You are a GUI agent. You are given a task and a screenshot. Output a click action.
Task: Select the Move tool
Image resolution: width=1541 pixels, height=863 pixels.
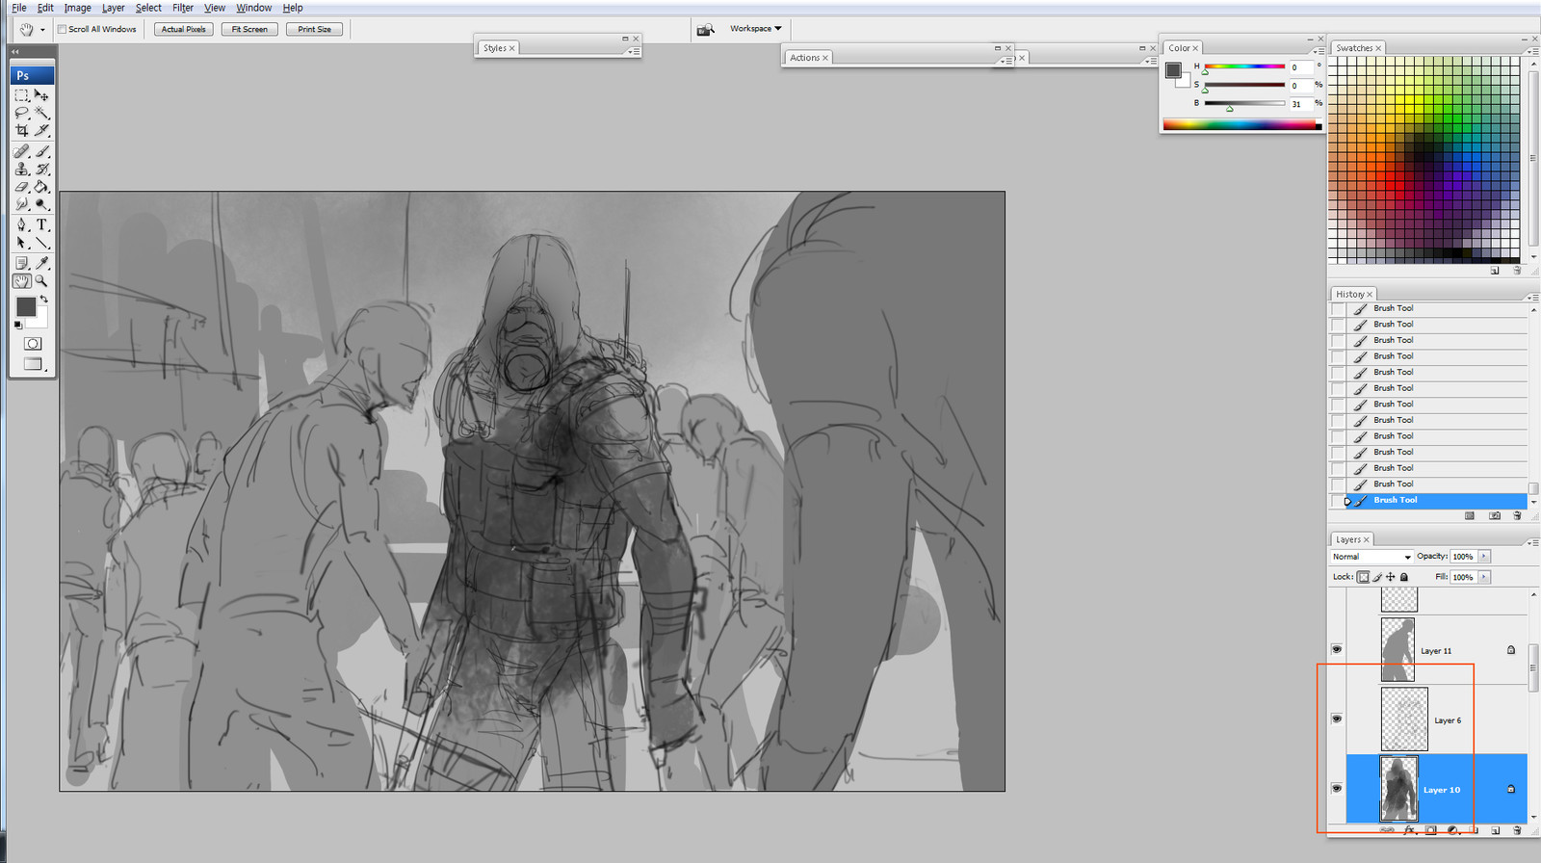tap(41, 95)
